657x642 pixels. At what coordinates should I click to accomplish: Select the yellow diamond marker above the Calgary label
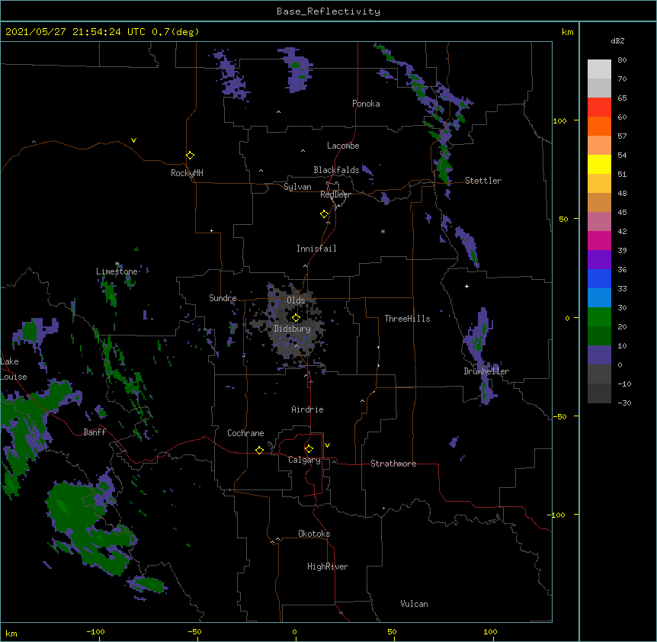(309, 449)
